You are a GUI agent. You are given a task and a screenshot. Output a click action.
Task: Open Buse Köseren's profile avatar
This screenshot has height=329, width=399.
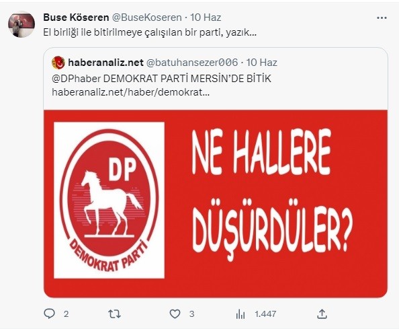pyautogui.click(x=21, y=24)
